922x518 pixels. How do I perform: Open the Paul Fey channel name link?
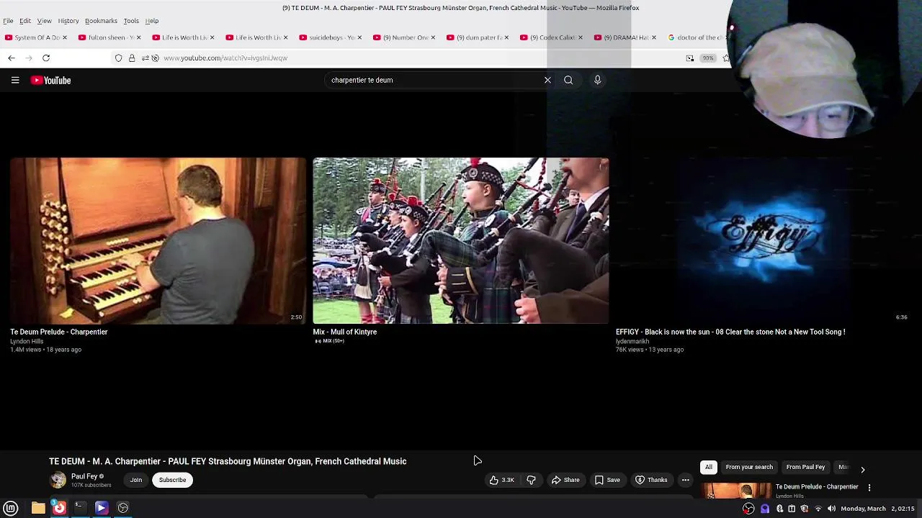(84, 476)
